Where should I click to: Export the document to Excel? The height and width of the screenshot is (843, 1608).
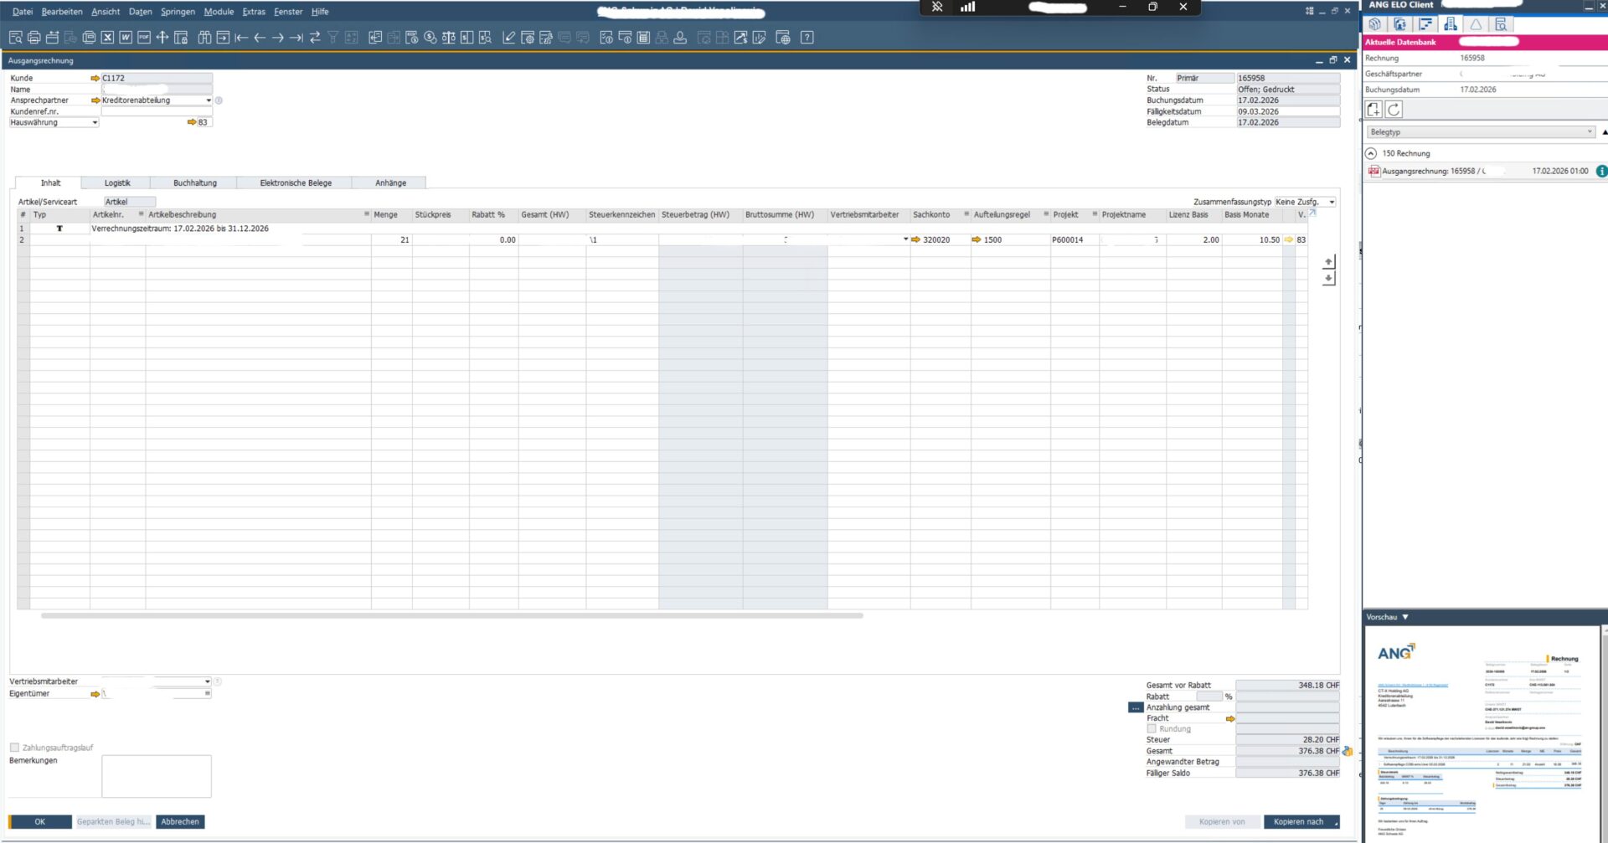[107, 38]
